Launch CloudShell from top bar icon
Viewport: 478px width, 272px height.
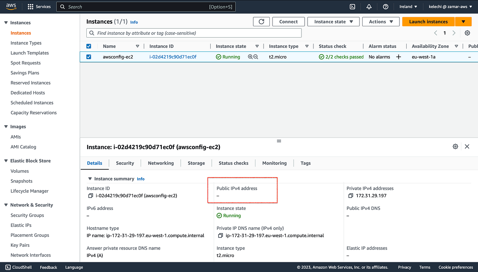pyautogui.click(x=353, y=7)
